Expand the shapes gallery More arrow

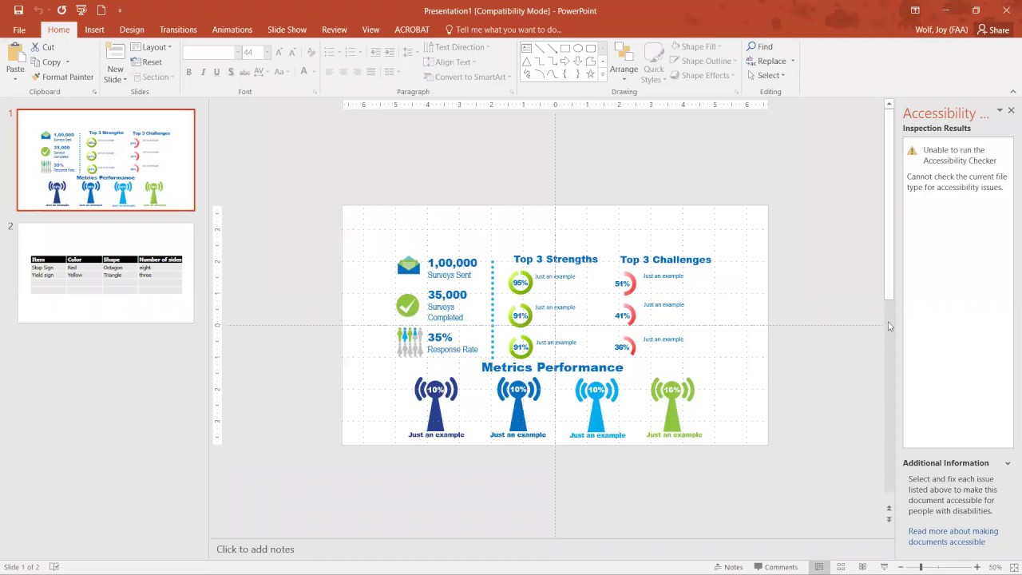[x=603, y=74]
